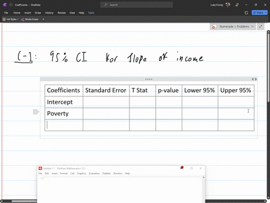
Task: Open the Evaluation menu in Mathematica
Action: pyautogui.click(x=94, y=173)
